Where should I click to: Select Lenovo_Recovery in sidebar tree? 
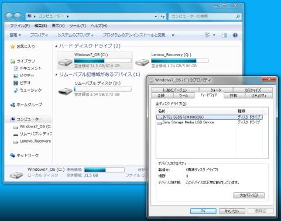pyautogui.click(x=35, y=141)
